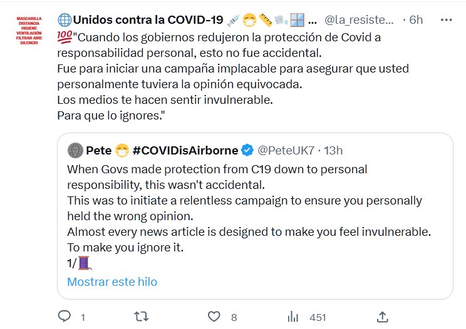Click the @la_resiste... handle
This screenshot has width=466, height=329.
click(359, 19)
